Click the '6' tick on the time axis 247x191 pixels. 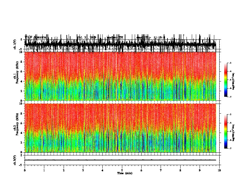(142, 170)
